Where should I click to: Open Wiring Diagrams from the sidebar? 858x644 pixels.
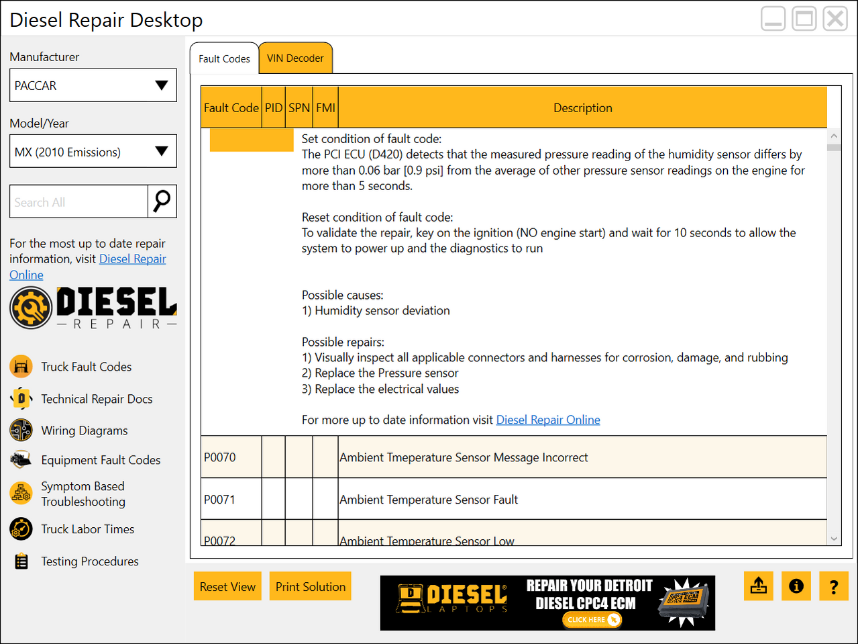[x=20, y=430]
